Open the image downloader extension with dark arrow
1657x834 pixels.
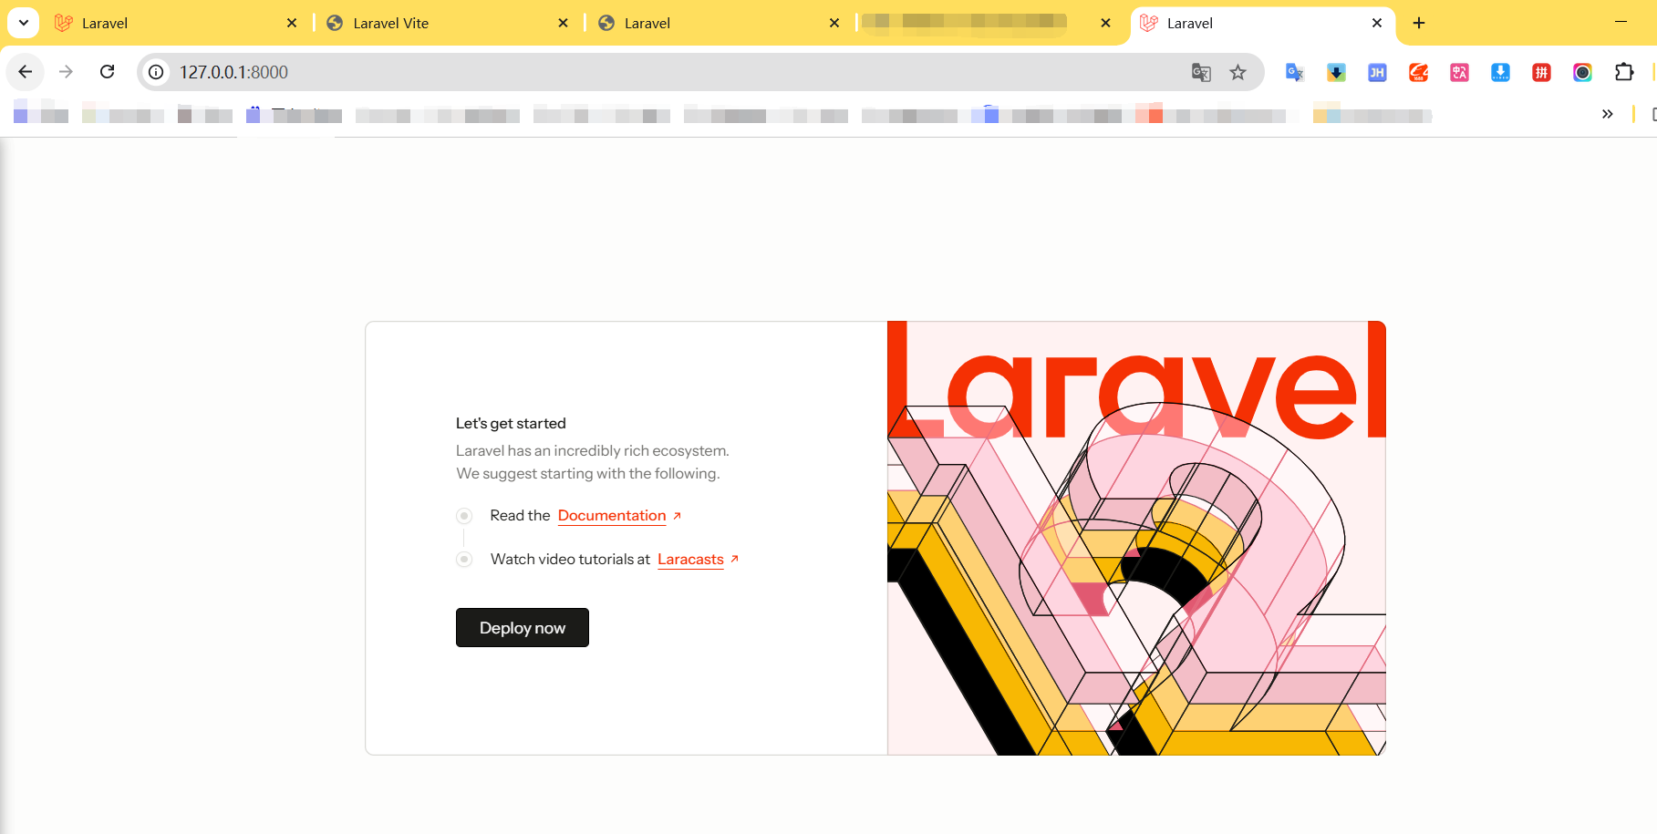click(x=1336, y=72)
